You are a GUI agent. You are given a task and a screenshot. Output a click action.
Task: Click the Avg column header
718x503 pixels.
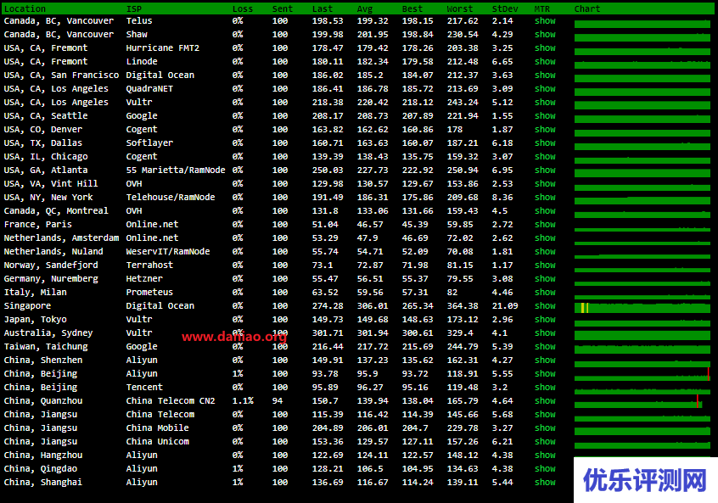click(x=365, y=8)
